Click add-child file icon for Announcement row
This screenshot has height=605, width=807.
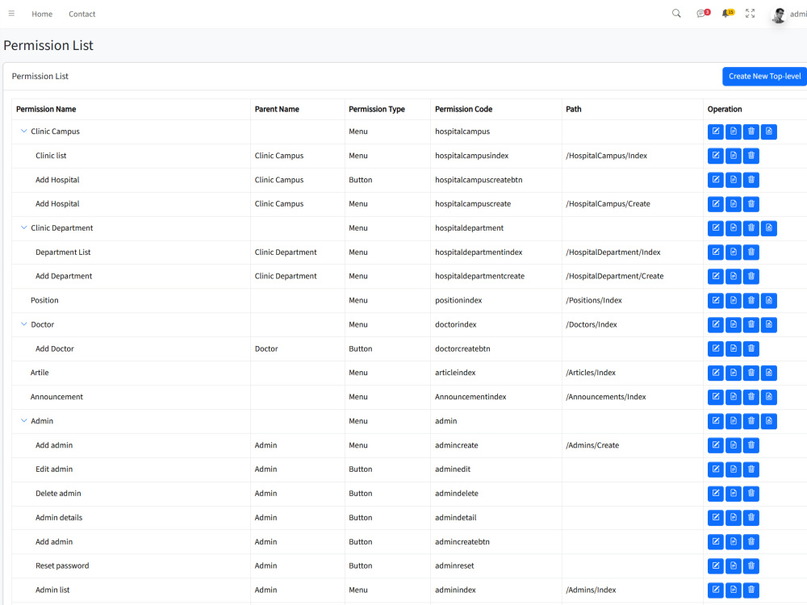769,397
